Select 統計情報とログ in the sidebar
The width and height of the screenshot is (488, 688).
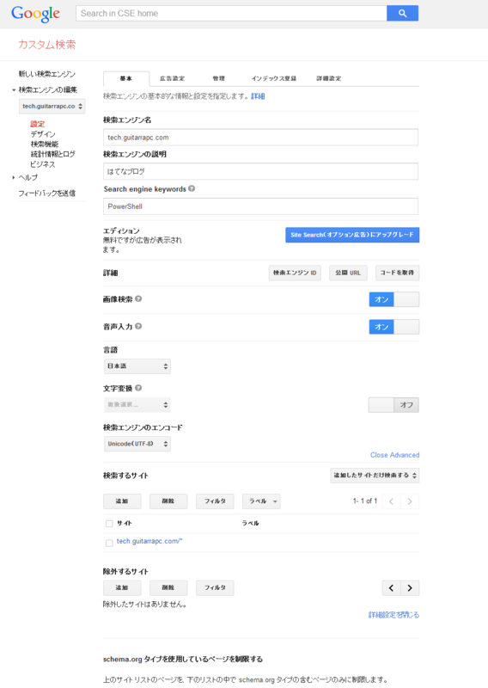[52, 154]
